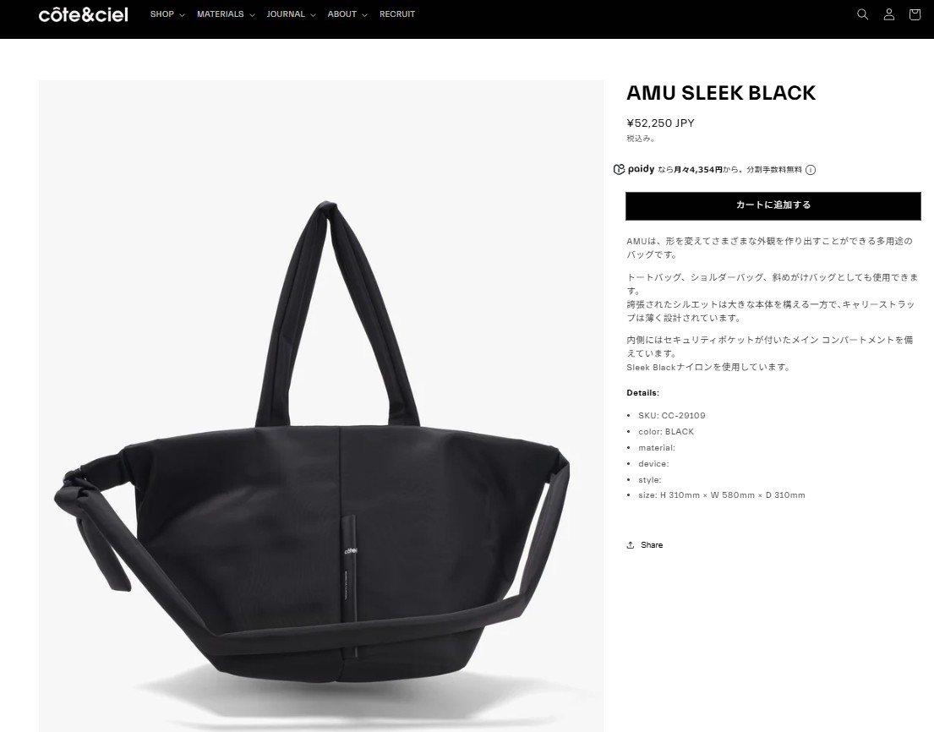The image size is (934, 732).
Task: Open the ABOUT menu
Action: pos(347,14)
